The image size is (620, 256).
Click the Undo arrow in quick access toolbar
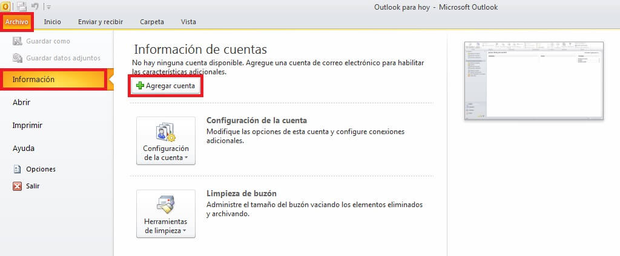pyautogui.click(x=35, y=6)
